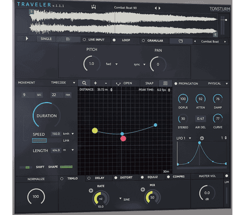245x215 pixels.
Task: Toggle the GRANULAR mode radio button
Action: pos(143,40)
